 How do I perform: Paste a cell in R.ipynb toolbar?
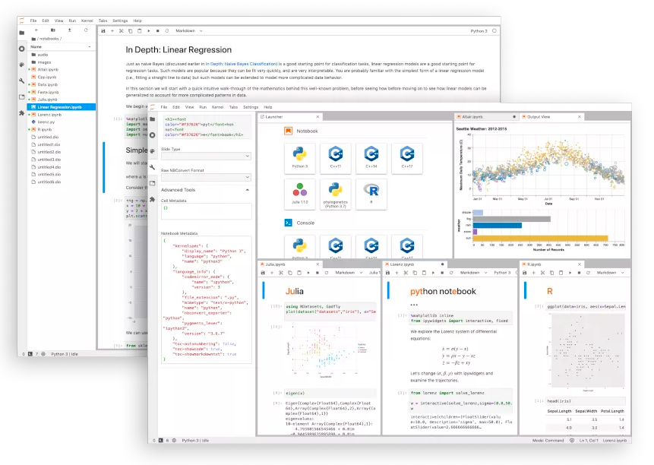pyautogui.click(x=561, y=273)
